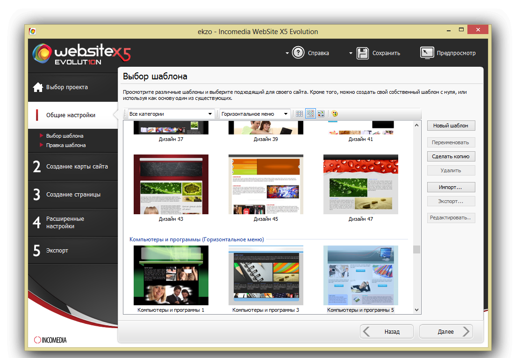Image resolution: width=516 pixels, height=358 pixels.
Task: Open the Справка help icon
Action: coord(298,53)
